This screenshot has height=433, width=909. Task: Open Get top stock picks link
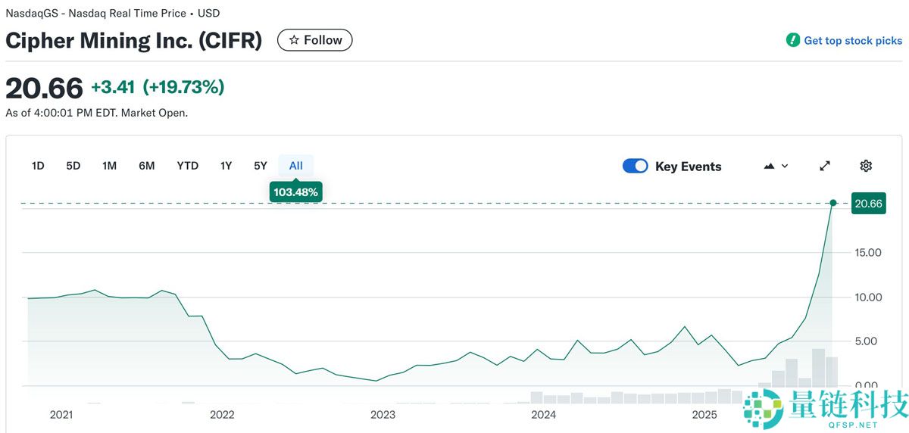coord(852,41)
